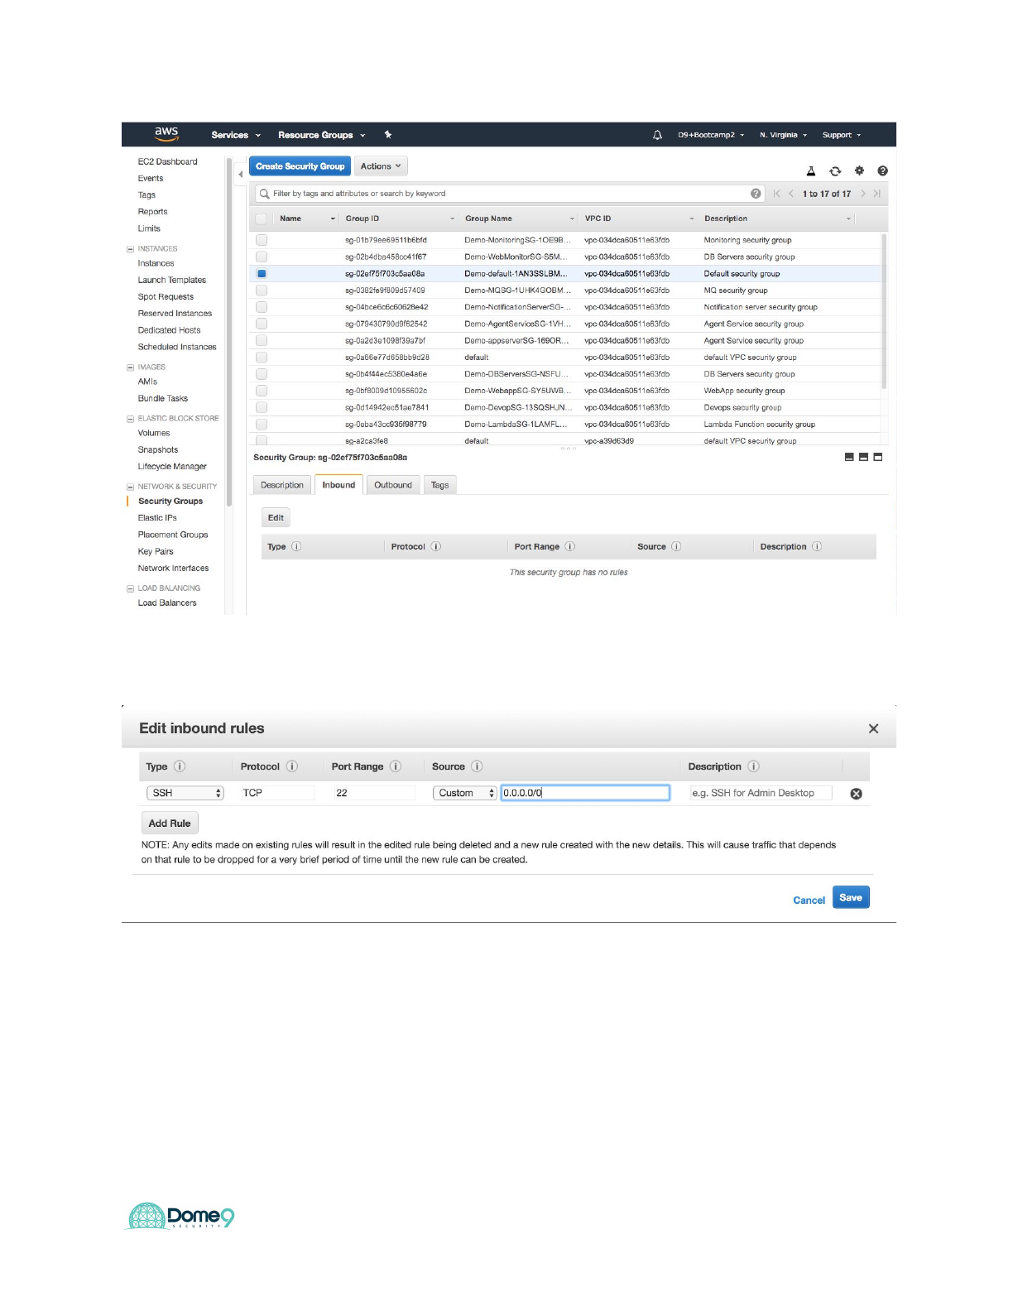Open the Source Custom dropdown
The height and width of the screenshot is (1311, 1013).
click(x=464, y=793)
